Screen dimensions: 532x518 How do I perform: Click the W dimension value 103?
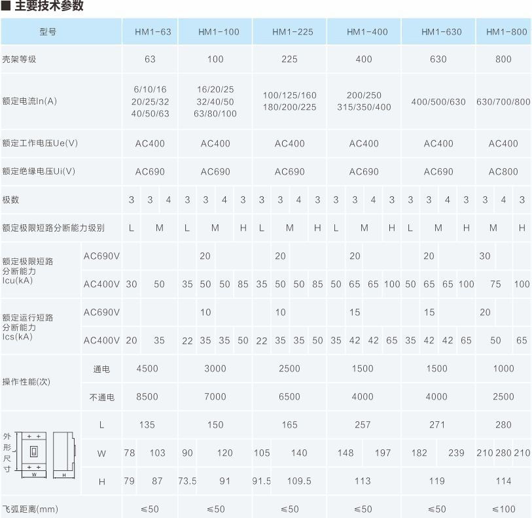coord(158,453)
